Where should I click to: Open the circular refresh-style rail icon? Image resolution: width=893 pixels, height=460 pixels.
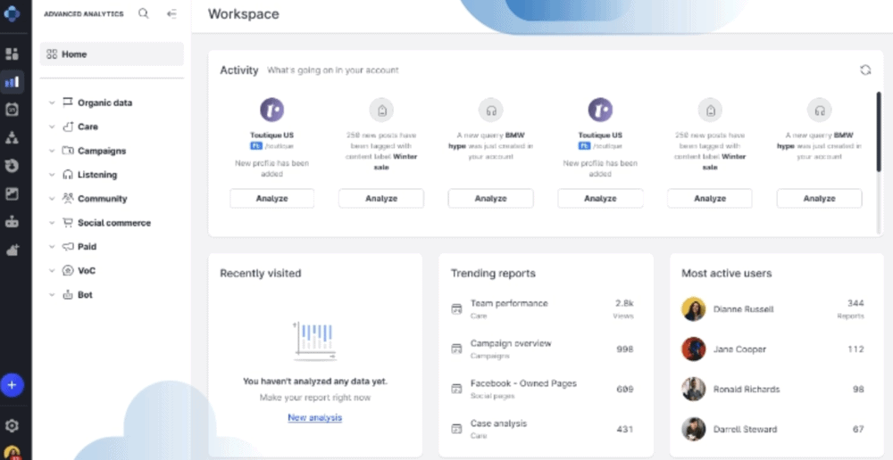12,166
